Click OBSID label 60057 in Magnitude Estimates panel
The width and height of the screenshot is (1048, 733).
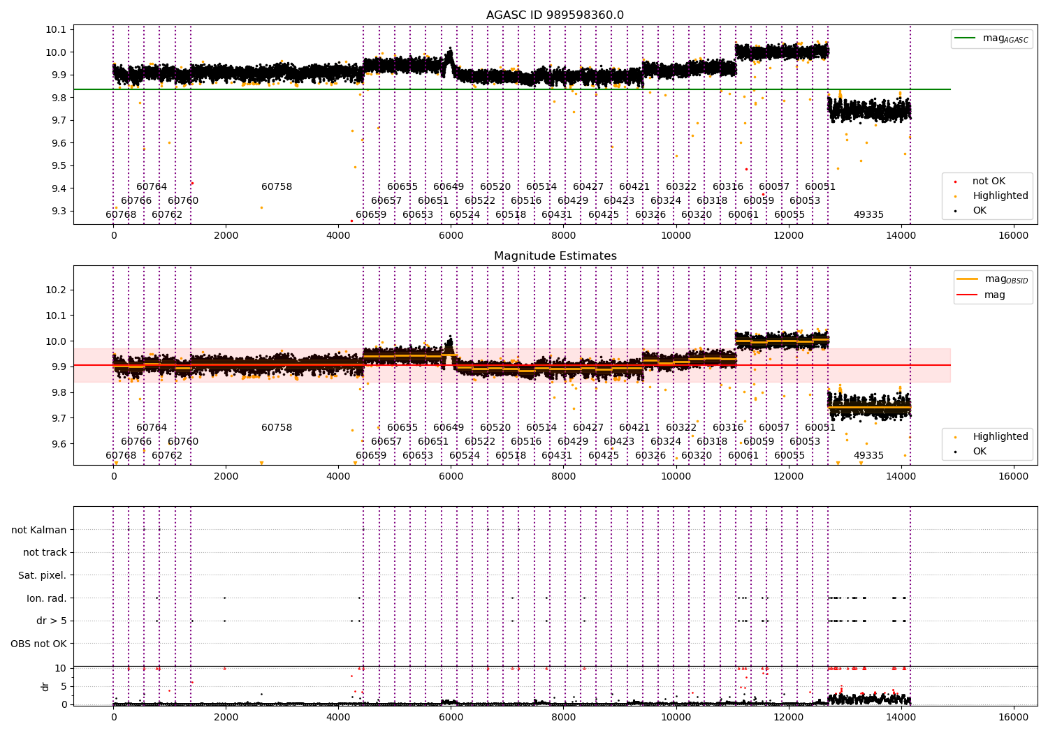tap(774, 428)
